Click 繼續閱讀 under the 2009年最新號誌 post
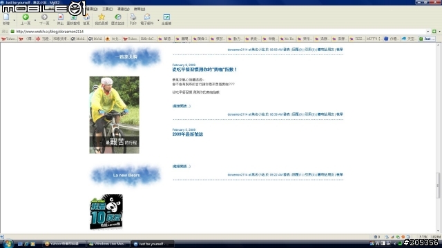The height and width of the screenshot is (248, 442). [x=181, y=167]
